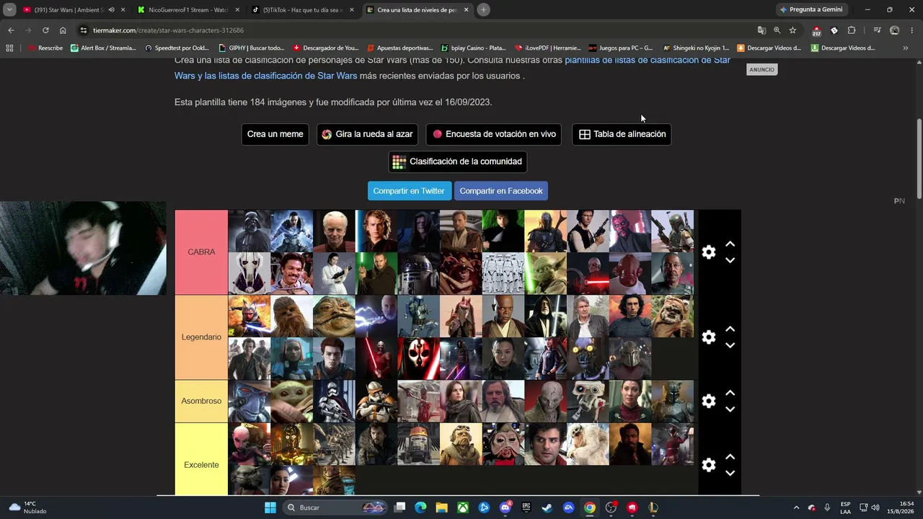Move CABRA tier row up

tap(730, 244)
